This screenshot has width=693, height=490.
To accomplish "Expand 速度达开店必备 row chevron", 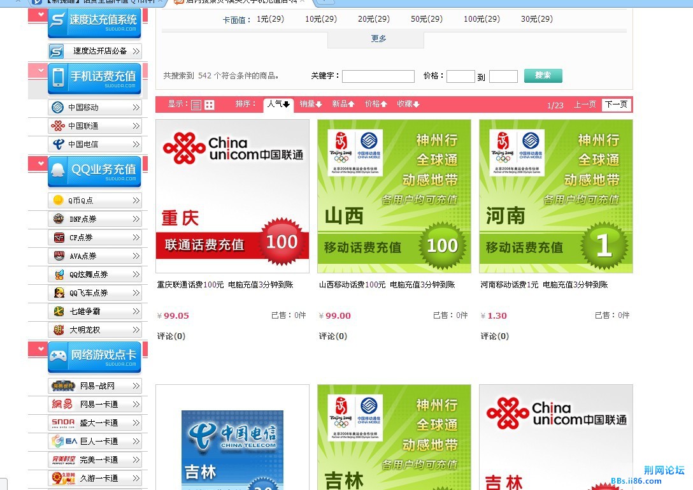I will tap(136, 52).
